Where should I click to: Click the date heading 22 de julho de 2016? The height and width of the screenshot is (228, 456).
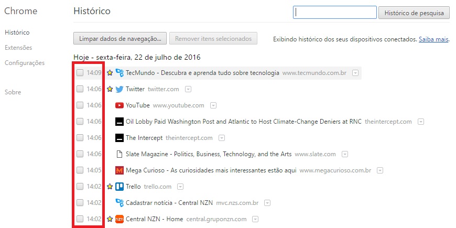(137, 57)
